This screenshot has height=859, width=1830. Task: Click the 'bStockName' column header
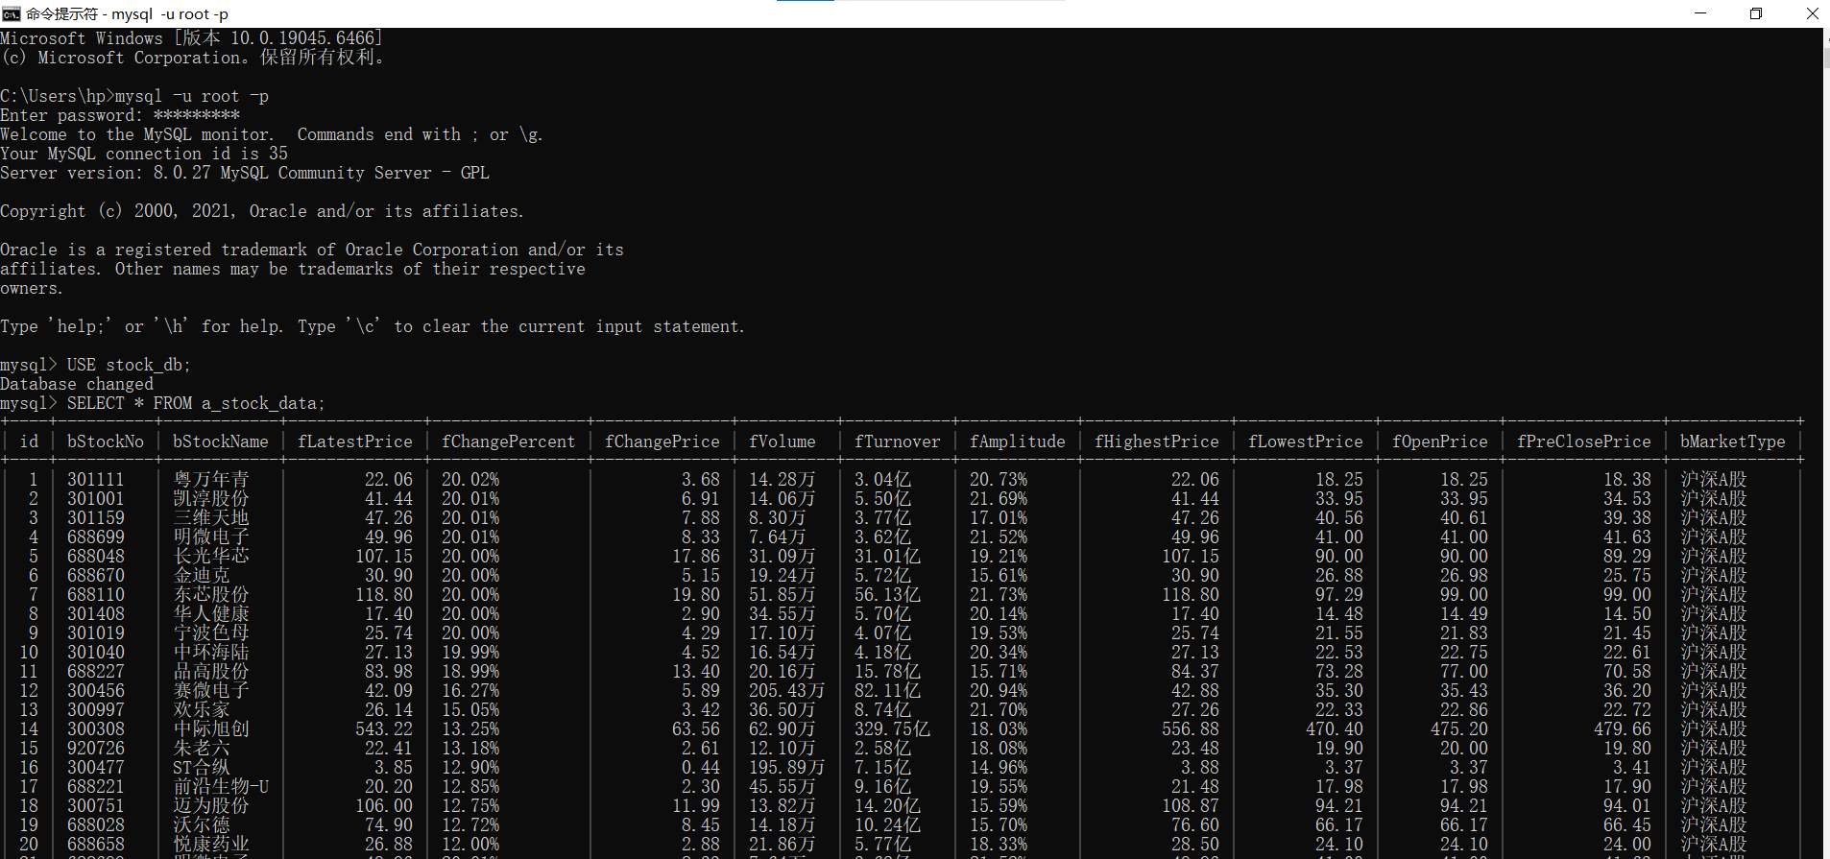pyautogui.click(x=221, y=441)
